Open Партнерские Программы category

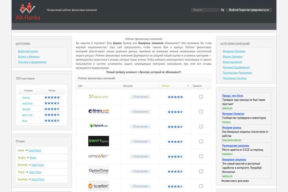point(237,72)
